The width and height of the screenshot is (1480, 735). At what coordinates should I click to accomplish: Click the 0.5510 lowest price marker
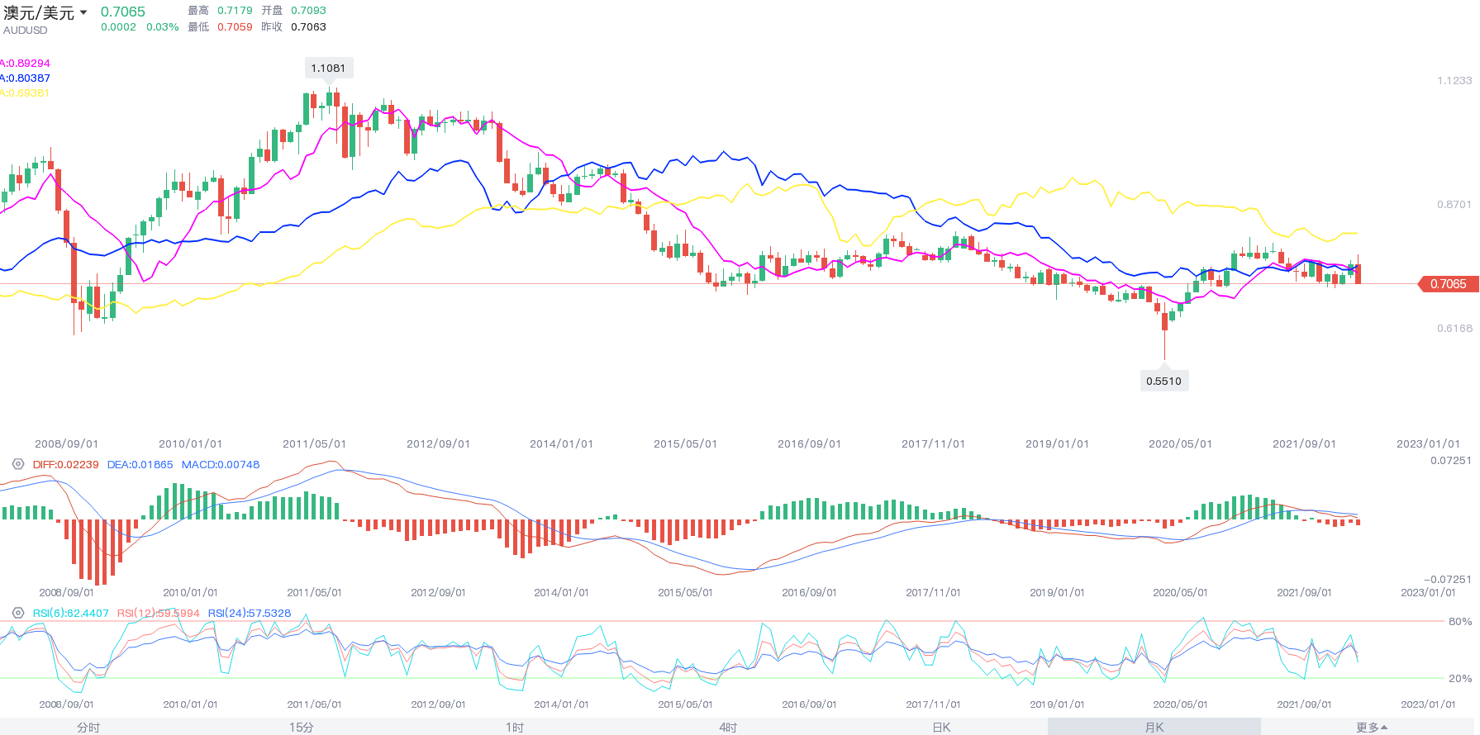1164,381
